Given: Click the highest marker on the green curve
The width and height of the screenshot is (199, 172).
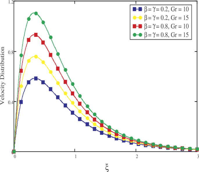Looking at the screenshot, I should click(36, 13).
